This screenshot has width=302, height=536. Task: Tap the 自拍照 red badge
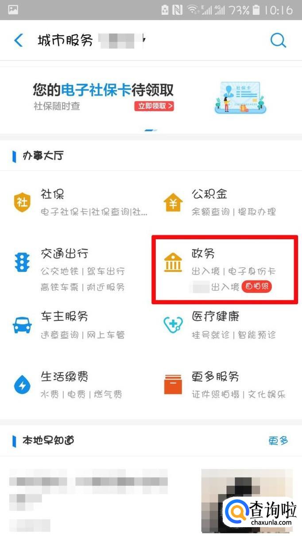click(257, 287)
